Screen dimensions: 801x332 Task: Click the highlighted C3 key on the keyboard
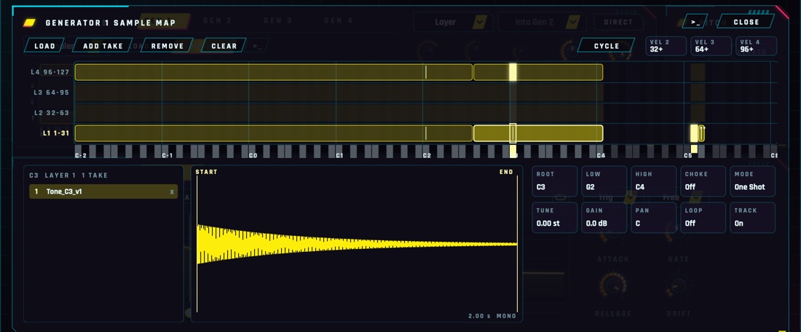click(513, 151)
